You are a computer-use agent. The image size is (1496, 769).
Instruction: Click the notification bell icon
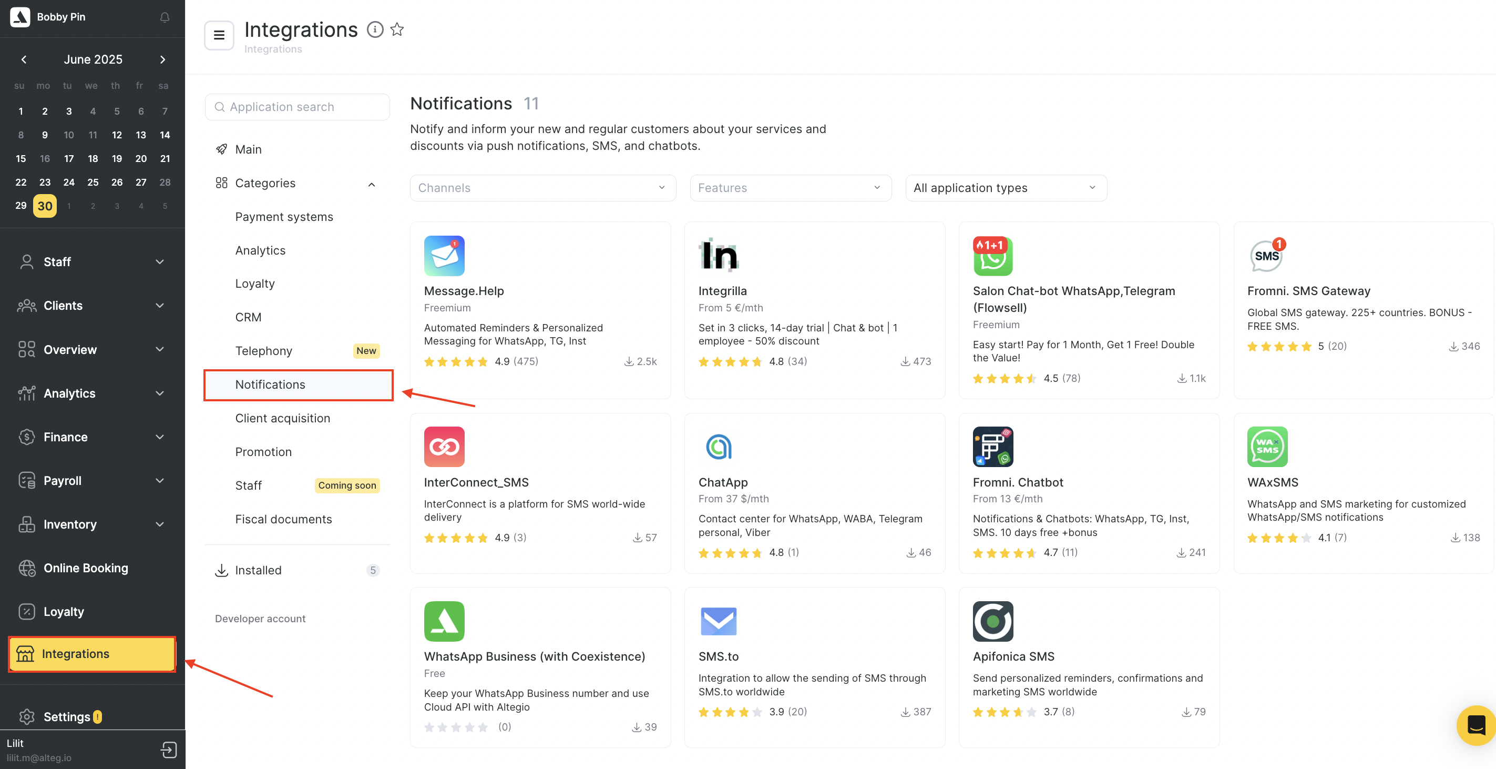click(165, 17)
